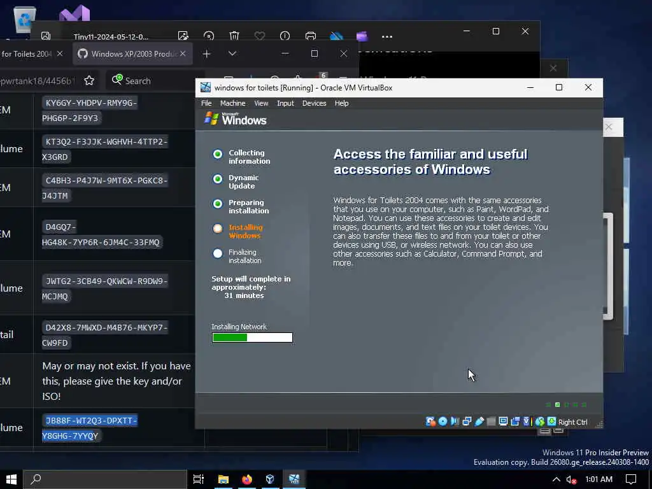Open the Input menu in VirtualBox
The image size is (652, 489).
[285, 103]
